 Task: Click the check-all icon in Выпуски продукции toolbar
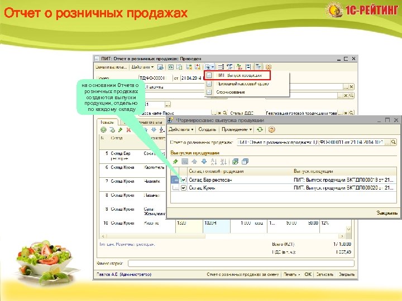coord(235,162)
